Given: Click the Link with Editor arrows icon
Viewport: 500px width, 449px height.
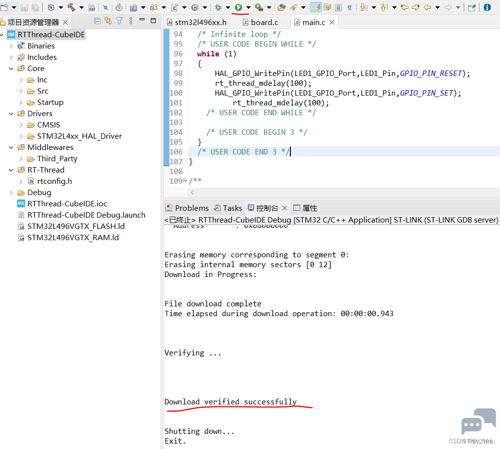Looking at the screenshot, I should point(108,21).
